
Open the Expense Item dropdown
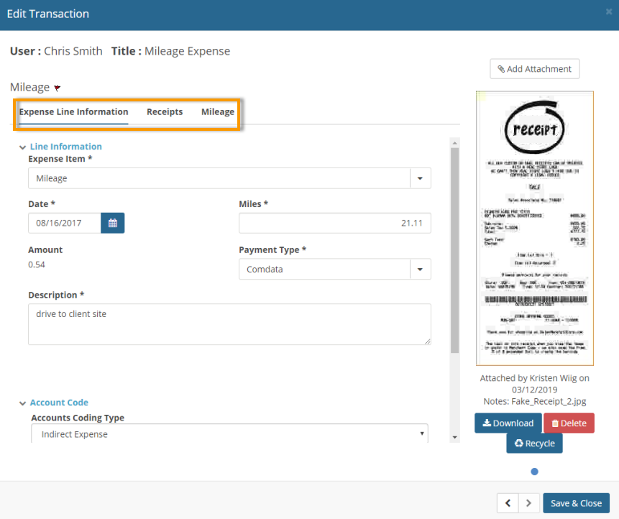click(420, 178)
